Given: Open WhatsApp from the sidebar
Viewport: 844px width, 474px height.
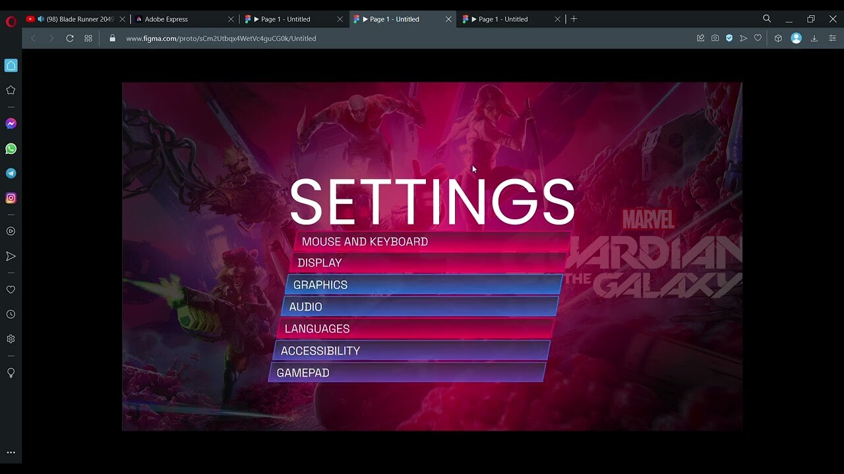Looking at the screenshot, I should coord(11,148).
